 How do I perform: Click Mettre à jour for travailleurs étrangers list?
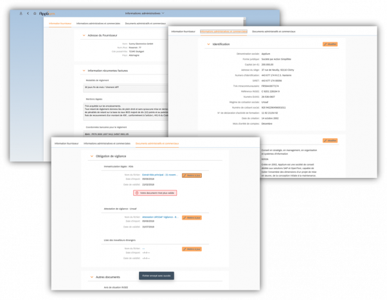point(192,248)
